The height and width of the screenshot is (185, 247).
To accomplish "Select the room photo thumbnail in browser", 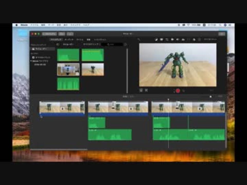I will (68, 70).
